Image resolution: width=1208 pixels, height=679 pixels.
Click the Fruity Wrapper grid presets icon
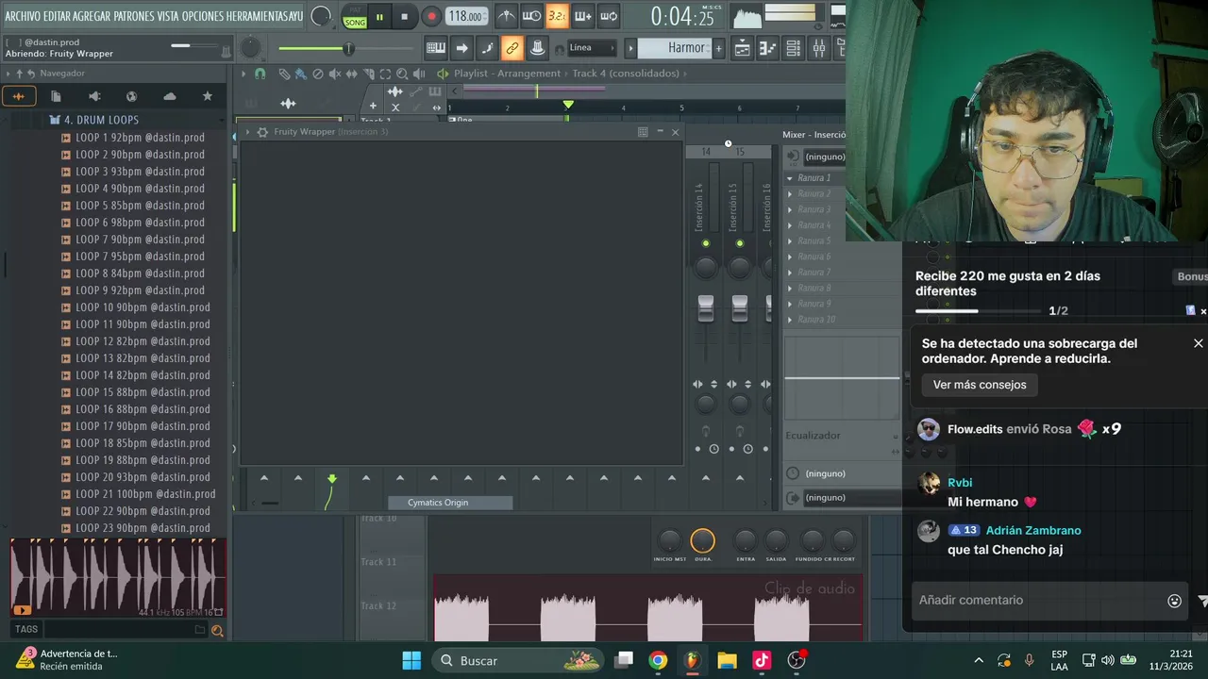pos(643,132)
